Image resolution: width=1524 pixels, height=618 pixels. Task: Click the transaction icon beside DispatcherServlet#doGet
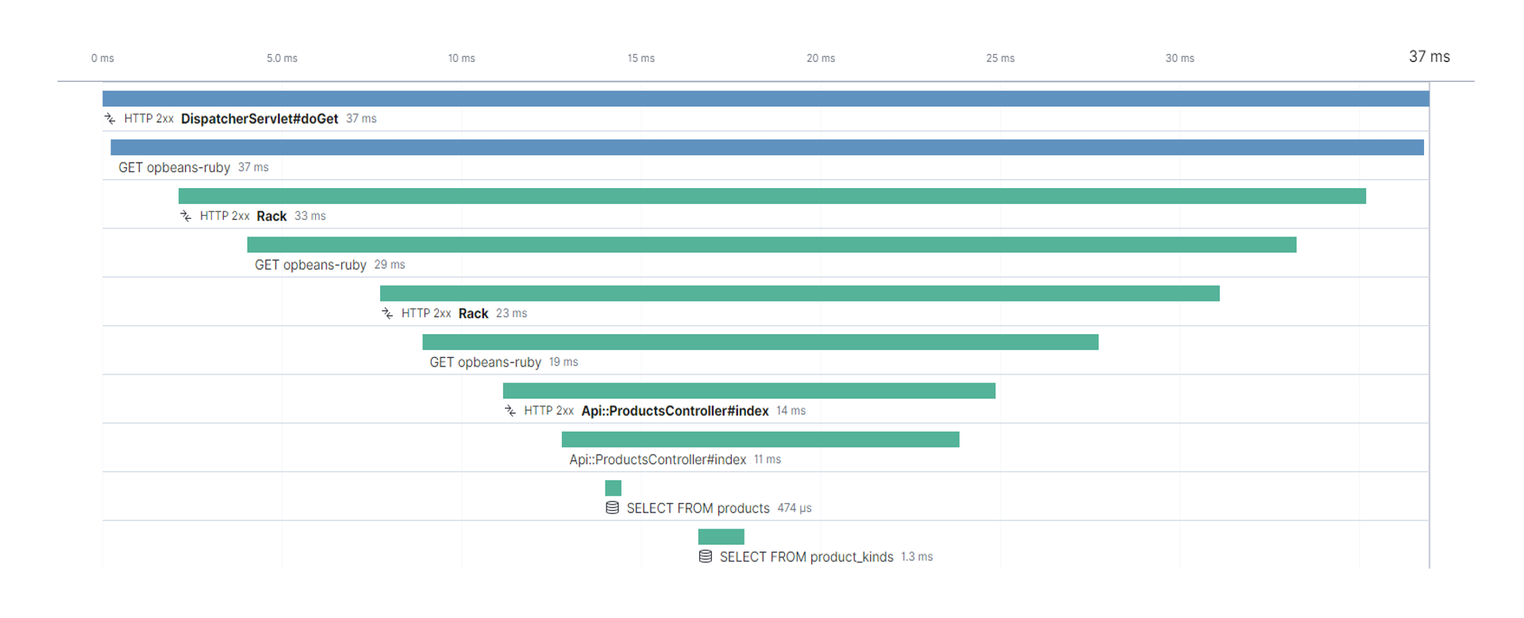click(110, 119)
